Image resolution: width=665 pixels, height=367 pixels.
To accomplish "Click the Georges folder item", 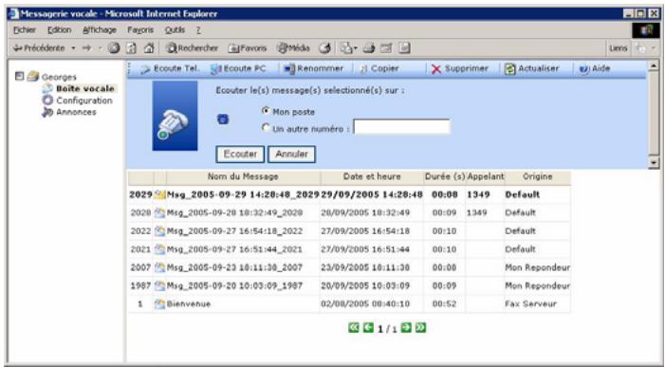I will tap(59, 77).
